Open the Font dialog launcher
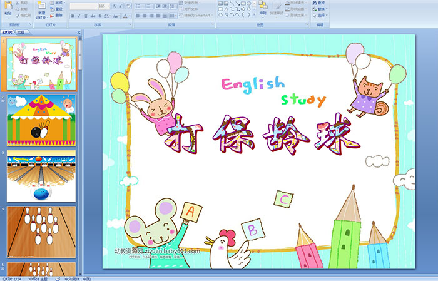 (130, 24)
